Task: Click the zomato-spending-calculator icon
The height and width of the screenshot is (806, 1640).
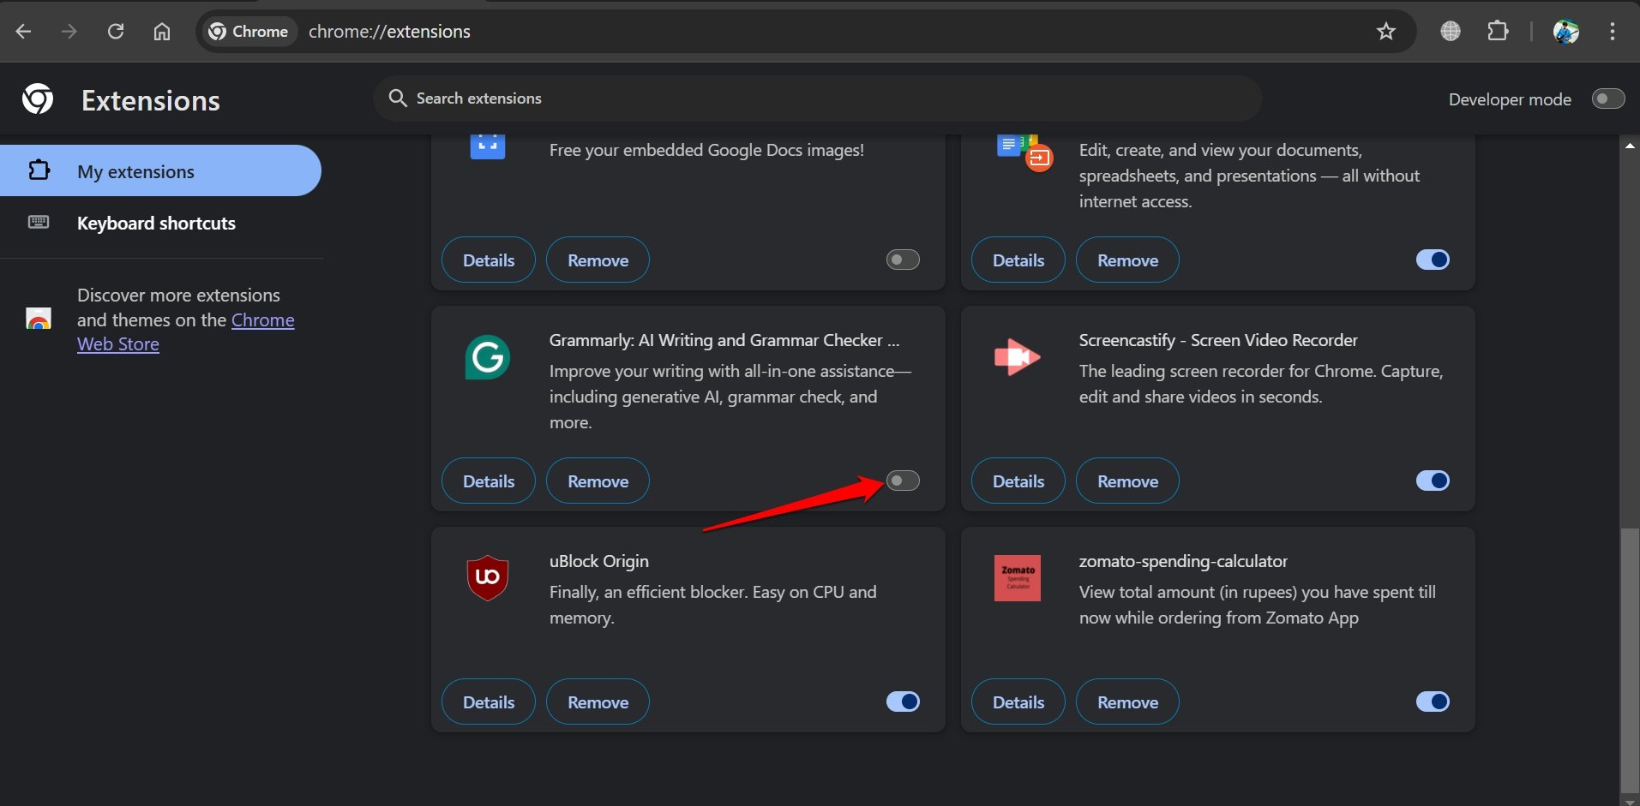Action: (1018, 578)
